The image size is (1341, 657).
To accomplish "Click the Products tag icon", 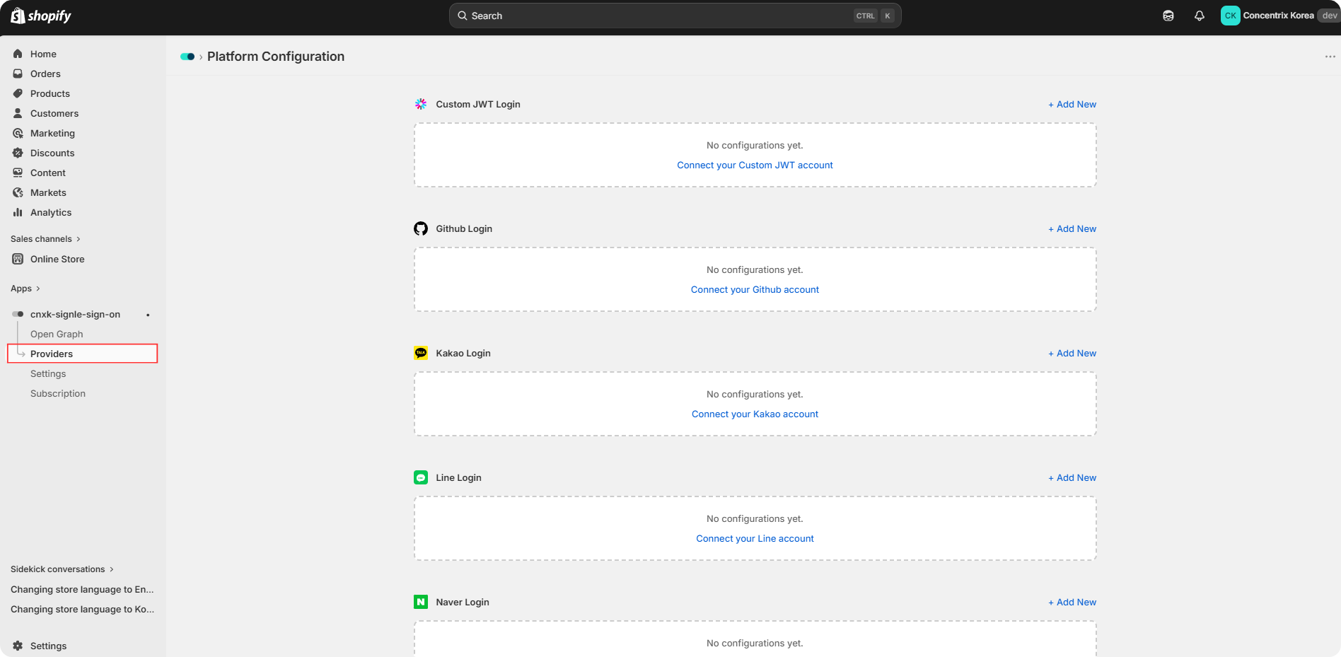I will coord(18,93).
